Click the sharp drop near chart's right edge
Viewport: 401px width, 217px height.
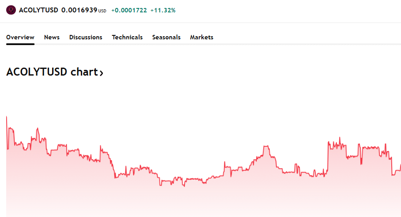click(392, 166)
